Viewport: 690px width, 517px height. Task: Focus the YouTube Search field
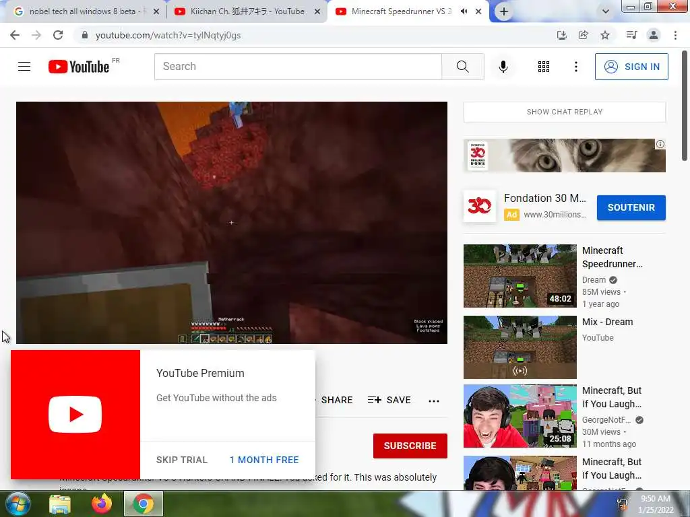tap(298, 67)
